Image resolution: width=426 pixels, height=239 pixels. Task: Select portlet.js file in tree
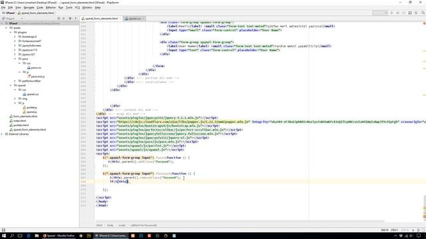click(30, 108)
